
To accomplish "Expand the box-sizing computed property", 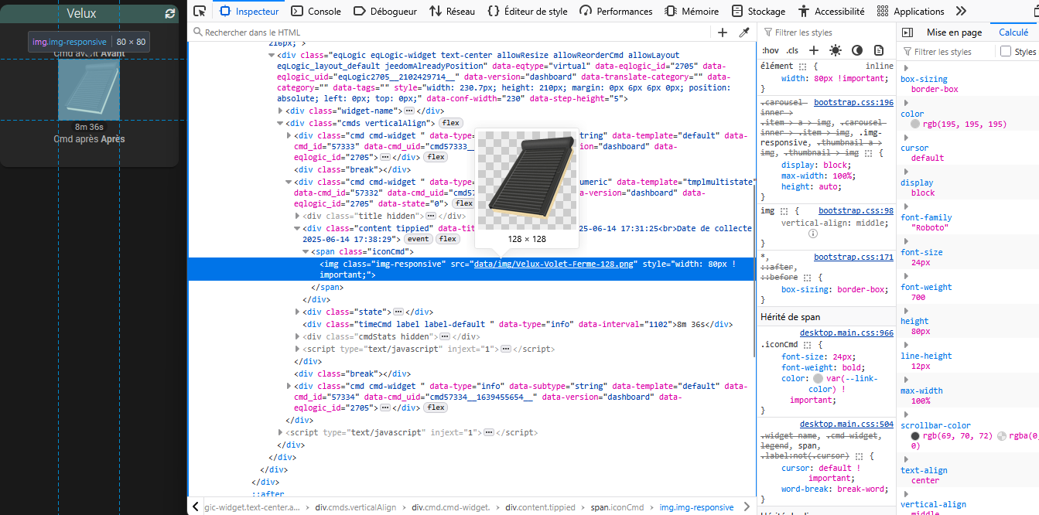I will pos(905,68).
